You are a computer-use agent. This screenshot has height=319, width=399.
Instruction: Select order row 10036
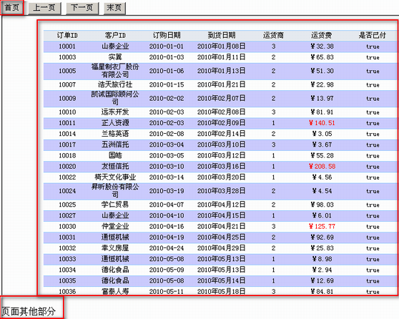pyautogui.click(x=220, y=291)
